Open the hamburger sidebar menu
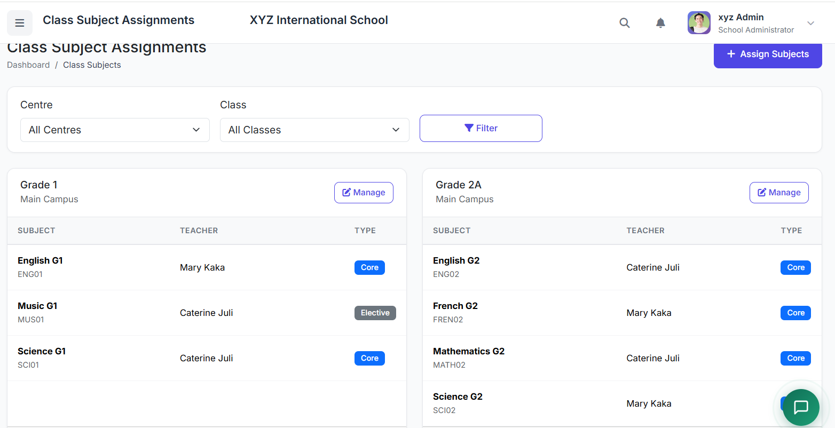This screenshot has width=835, height=428. pyautogui.click(x=20, y=23)
